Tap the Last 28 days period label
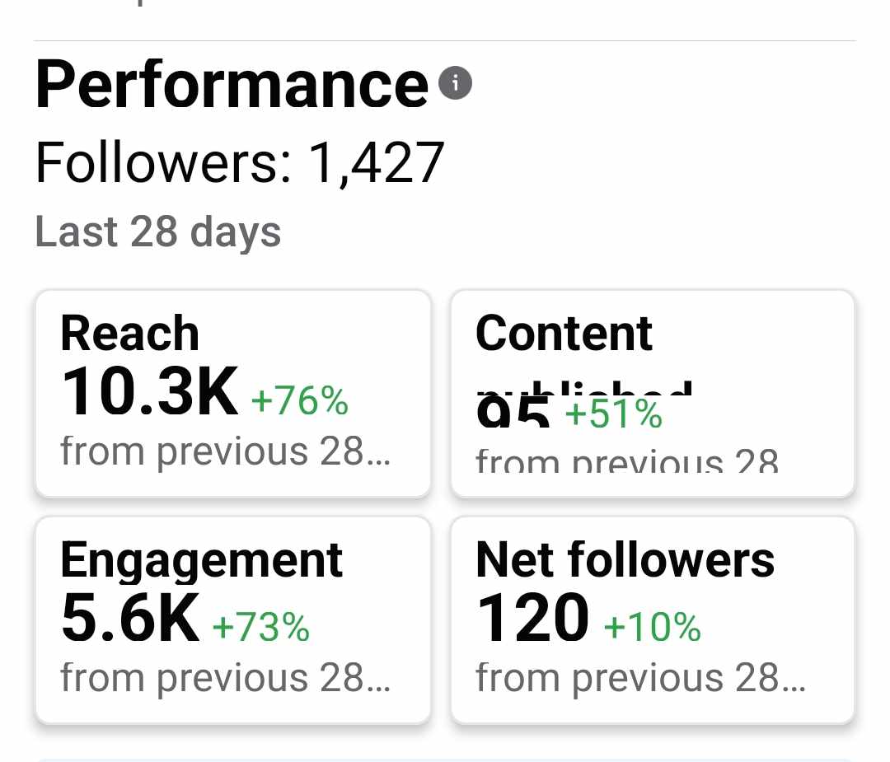The width and height of the screenshot is (890, 762). (x=157, y=231)
